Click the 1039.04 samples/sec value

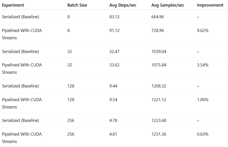point(159,51)
